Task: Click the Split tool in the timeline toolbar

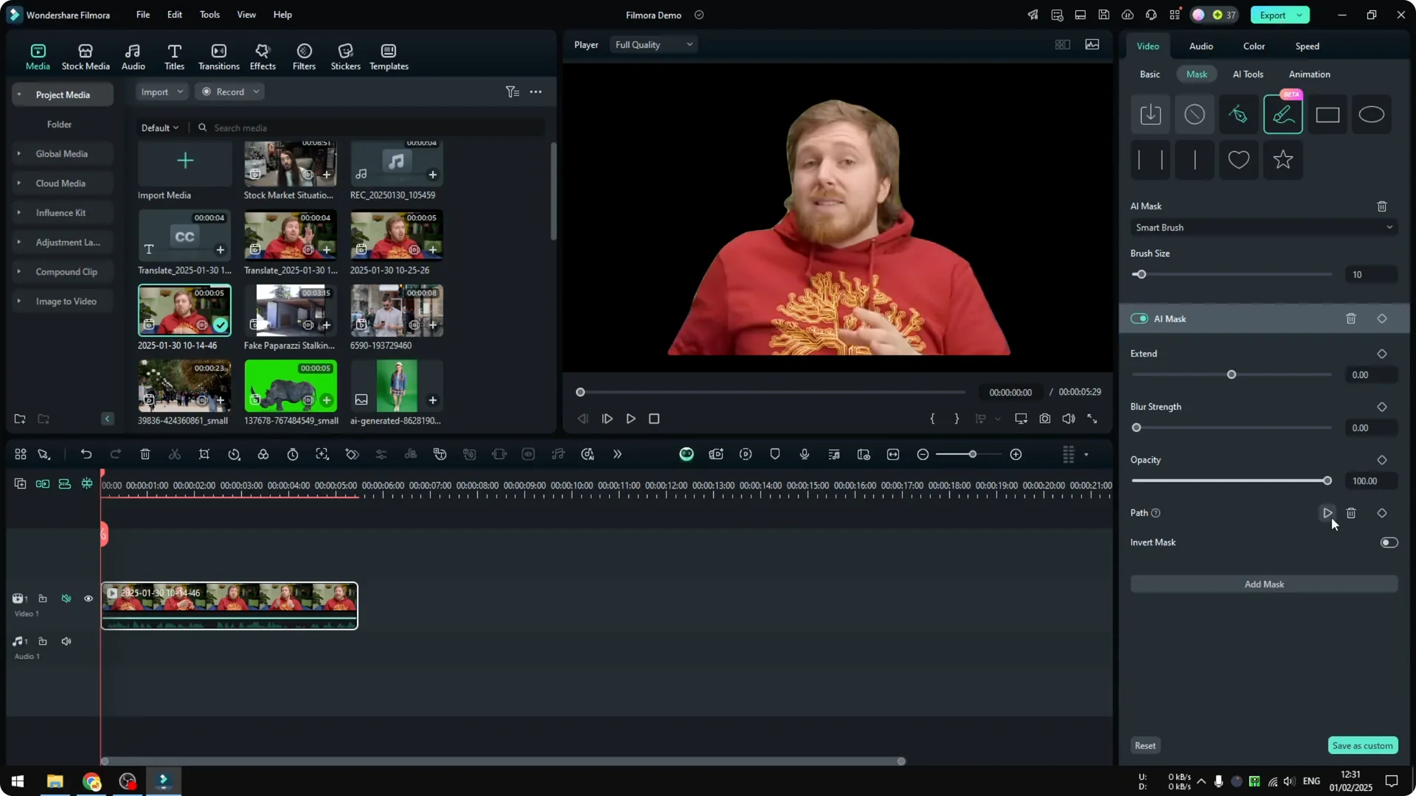Action: 175,454
